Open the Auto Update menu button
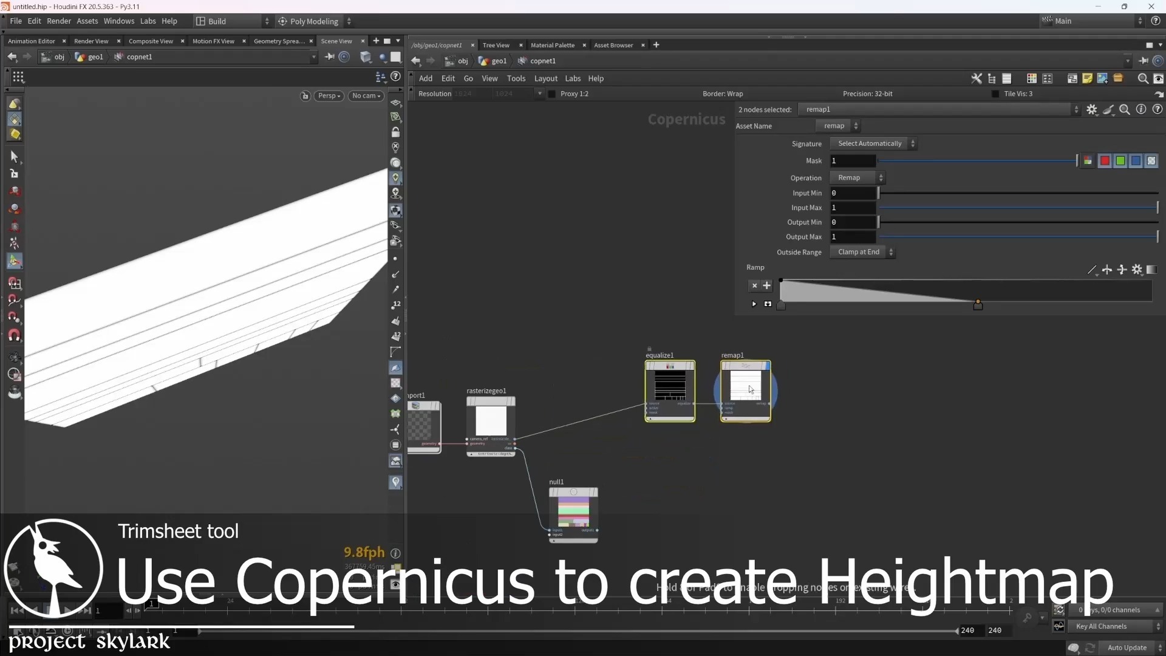The width and height of the screenshot is (1166, 656). [x=1132, y=648]
